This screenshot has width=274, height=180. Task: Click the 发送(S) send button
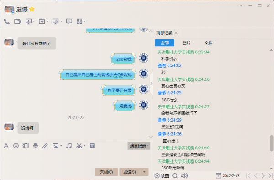tap(130, 172)
